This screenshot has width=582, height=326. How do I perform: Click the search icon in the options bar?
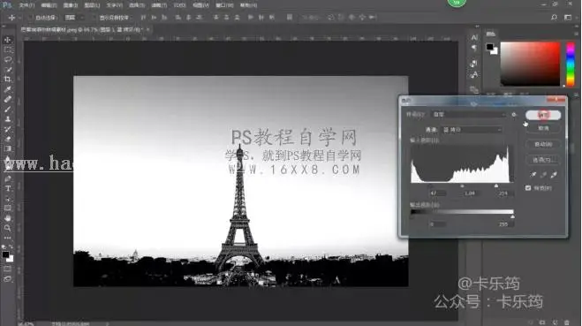[554, 17]
